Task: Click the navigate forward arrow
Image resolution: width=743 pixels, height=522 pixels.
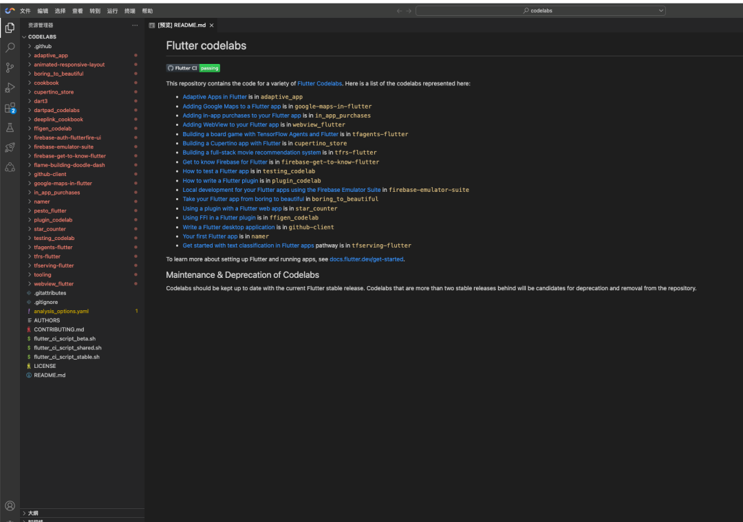Action: [x=409, y=10]
